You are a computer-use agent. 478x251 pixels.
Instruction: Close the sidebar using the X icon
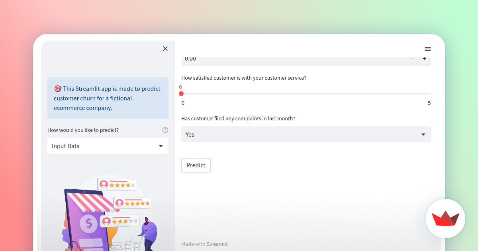click(x=165, y=48)
